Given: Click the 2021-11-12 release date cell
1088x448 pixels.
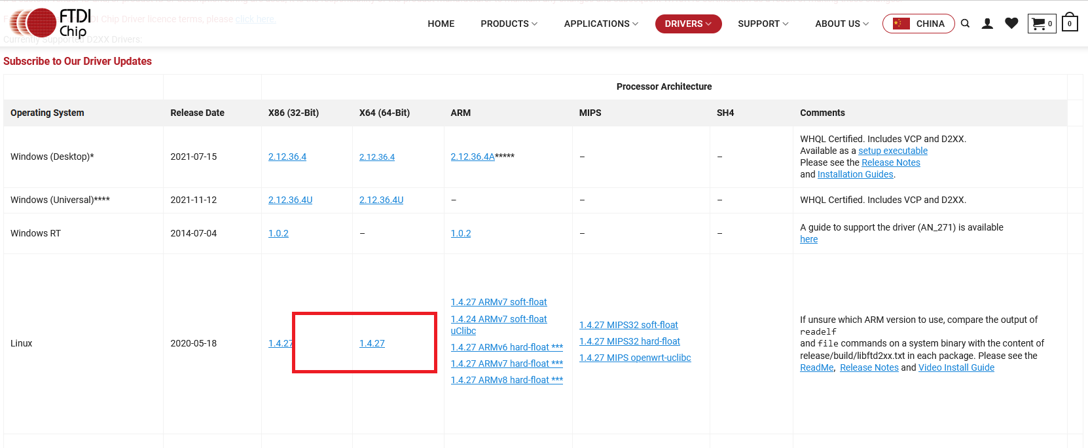Looking at the screenshot, I should [x=193, y=200].
